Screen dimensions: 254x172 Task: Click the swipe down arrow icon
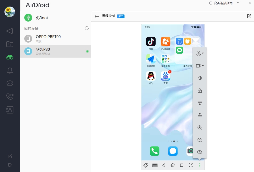click(x=200, y=103)
